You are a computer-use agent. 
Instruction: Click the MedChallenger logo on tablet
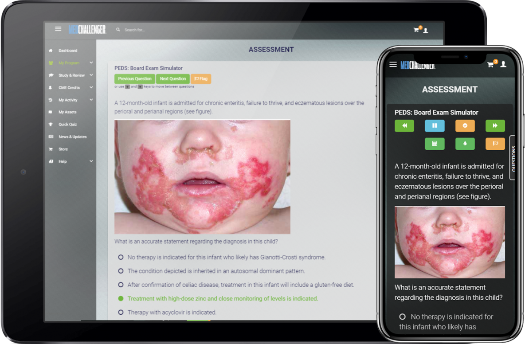[x=87, y=29]
